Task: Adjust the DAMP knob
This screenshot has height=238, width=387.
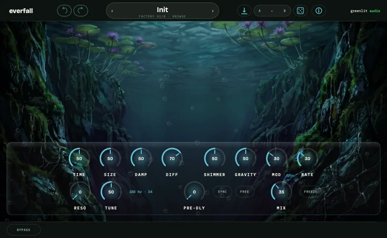Action: [x=141, y=159]
